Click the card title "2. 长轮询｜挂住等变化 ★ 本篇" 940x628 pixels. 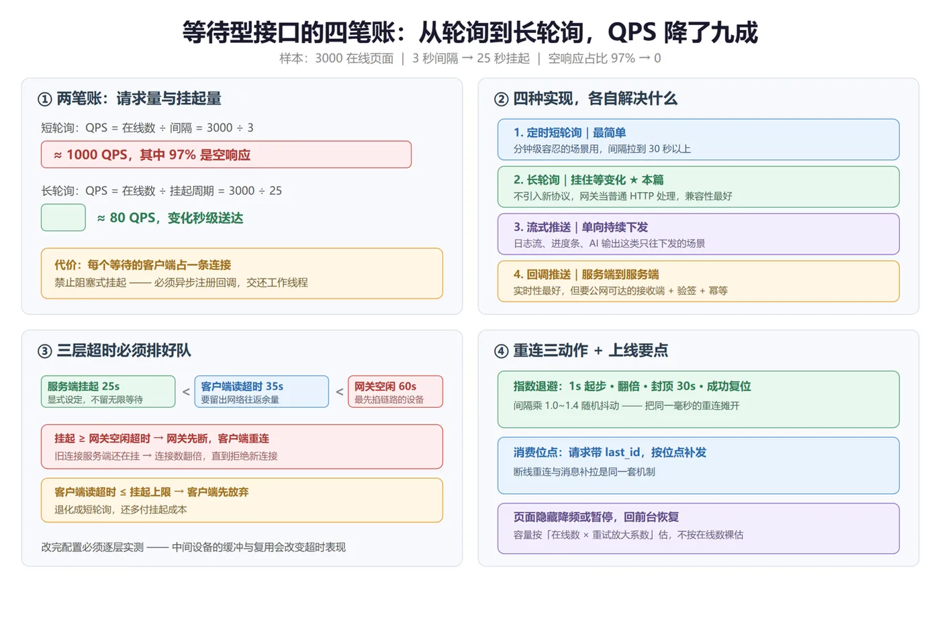(x=589, y=179)
